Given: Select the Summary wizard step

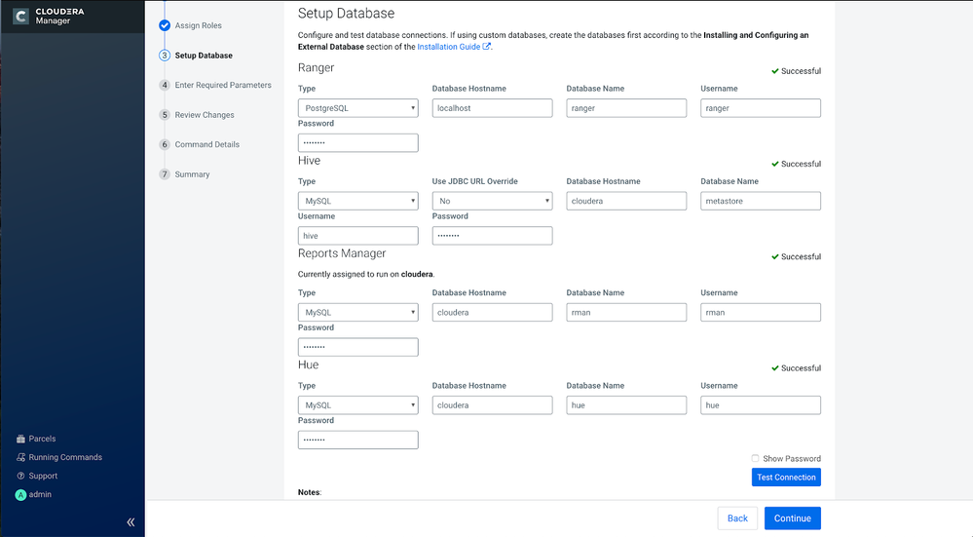Looking at the screenshot, I should pyautogui.click(x=192, y=174).
